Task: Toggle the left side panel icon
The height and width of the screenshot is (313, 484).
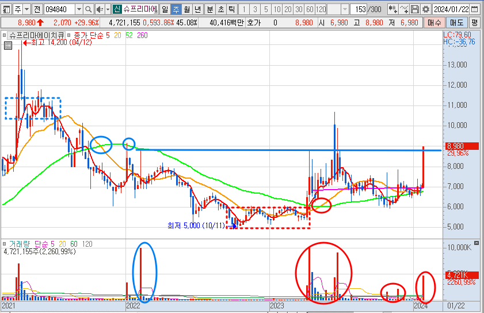Action: tap(6, 10)
